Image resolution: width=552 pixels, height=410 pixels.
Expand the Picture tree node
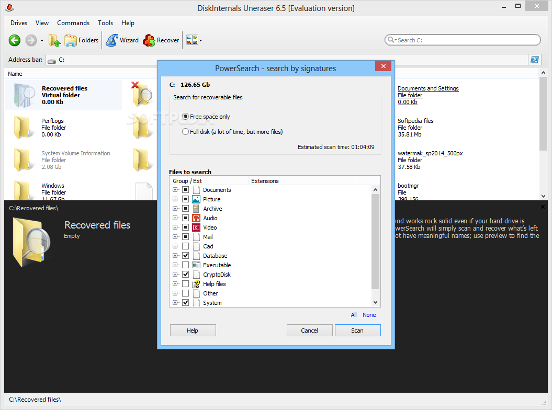175,199
